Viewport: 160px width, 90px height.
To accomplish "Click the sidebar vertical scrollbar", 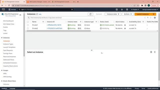I will pos(24,35).
